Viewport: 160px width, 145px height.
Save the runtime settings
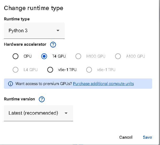pos(147,137)
